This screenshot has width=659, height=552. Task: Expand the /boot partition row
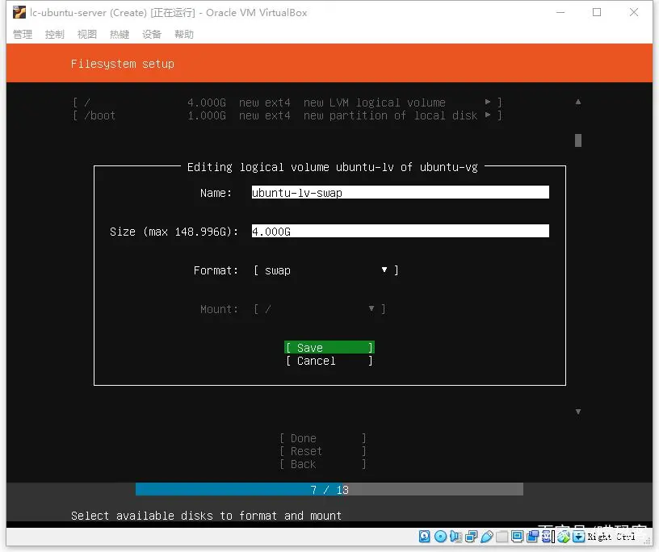pos(288,115)
